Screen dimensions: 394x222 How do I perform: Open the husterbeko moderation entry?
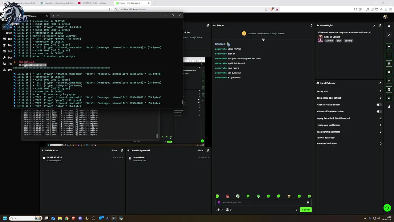click(139, 158)
